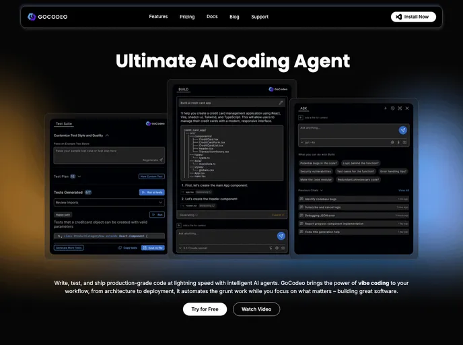Click Cancel on the Generating bar

278,215
